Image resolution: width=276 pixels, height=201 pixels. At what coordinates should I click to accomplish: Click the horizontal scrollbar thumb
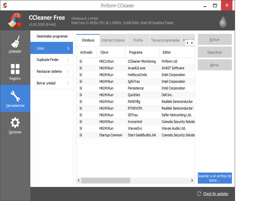(x=106, y=180)
